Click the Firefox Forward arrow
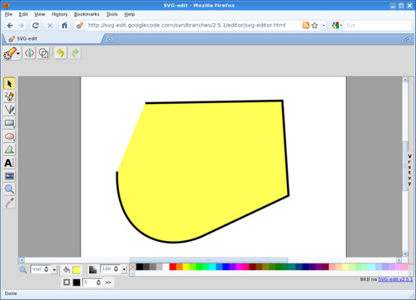416x300 pixels. (21, 26)
